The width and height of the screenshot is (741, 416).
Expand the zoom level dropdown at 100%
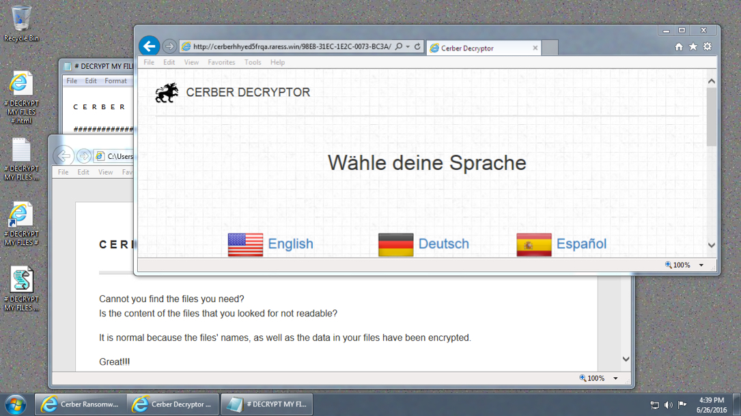coord(701,265)
